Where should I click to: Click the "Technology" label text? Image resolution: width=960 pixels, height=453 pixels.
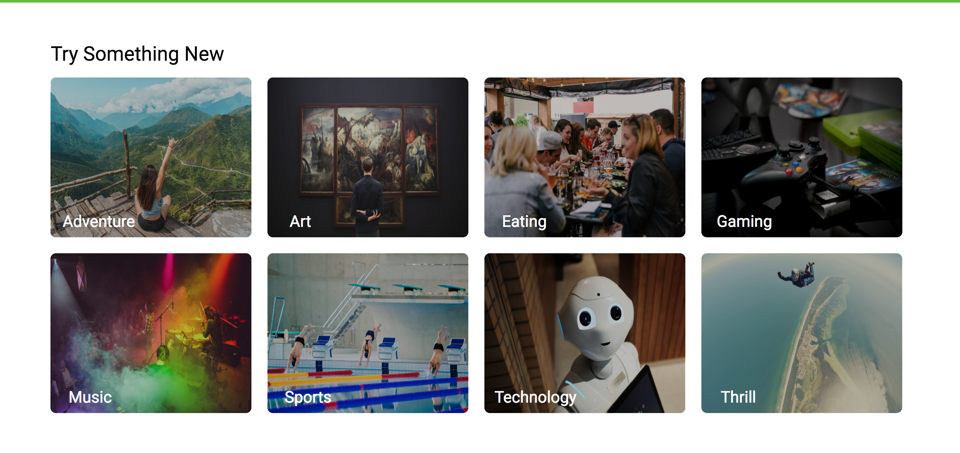[535, 397]
